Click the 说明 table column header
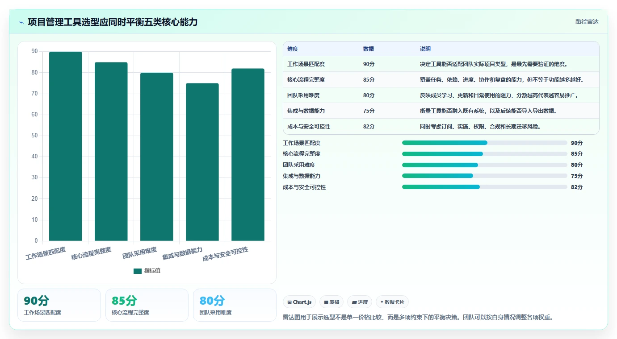The image size is (617, 339). (425, 49)
